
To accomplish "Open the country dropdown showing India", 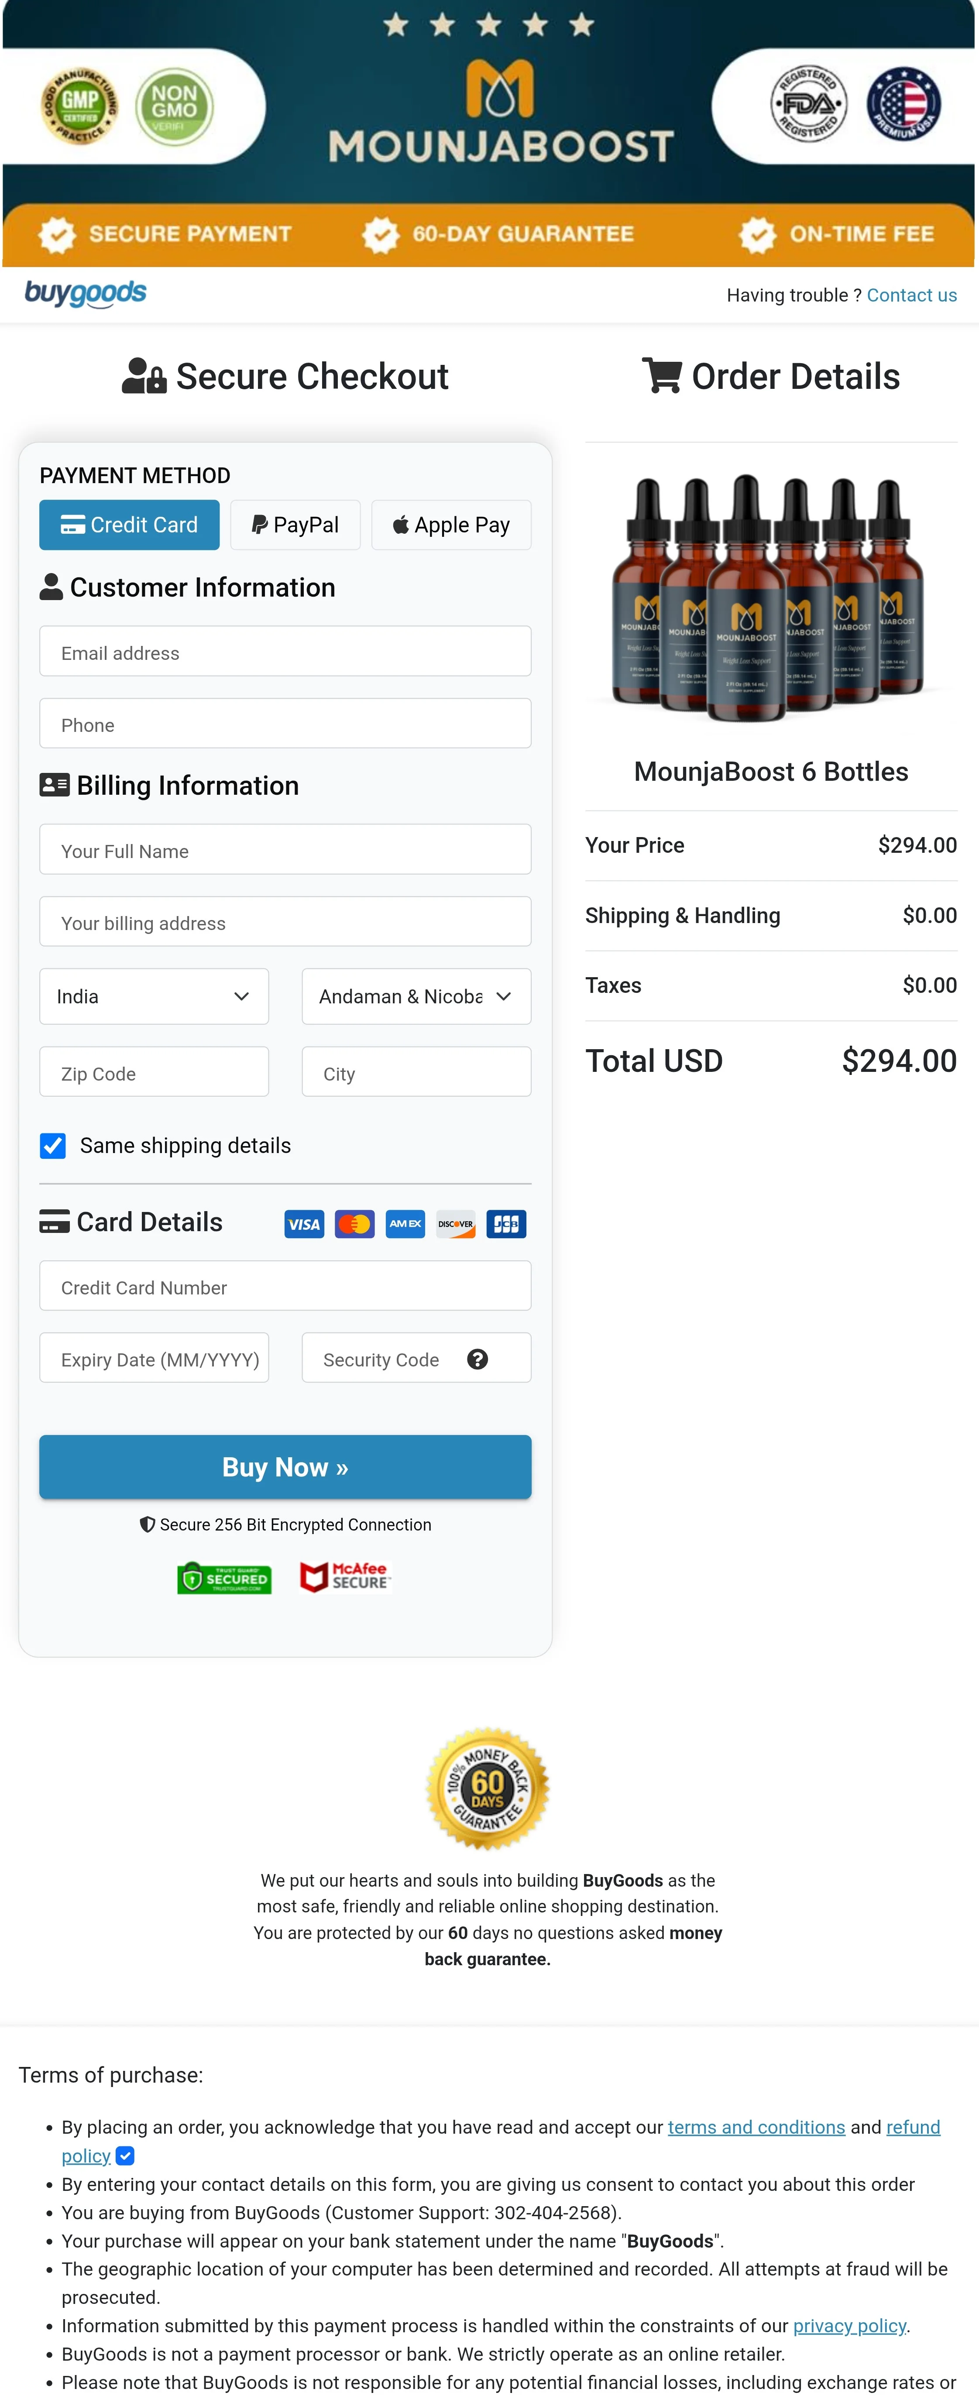I will (x=154, y=996).
